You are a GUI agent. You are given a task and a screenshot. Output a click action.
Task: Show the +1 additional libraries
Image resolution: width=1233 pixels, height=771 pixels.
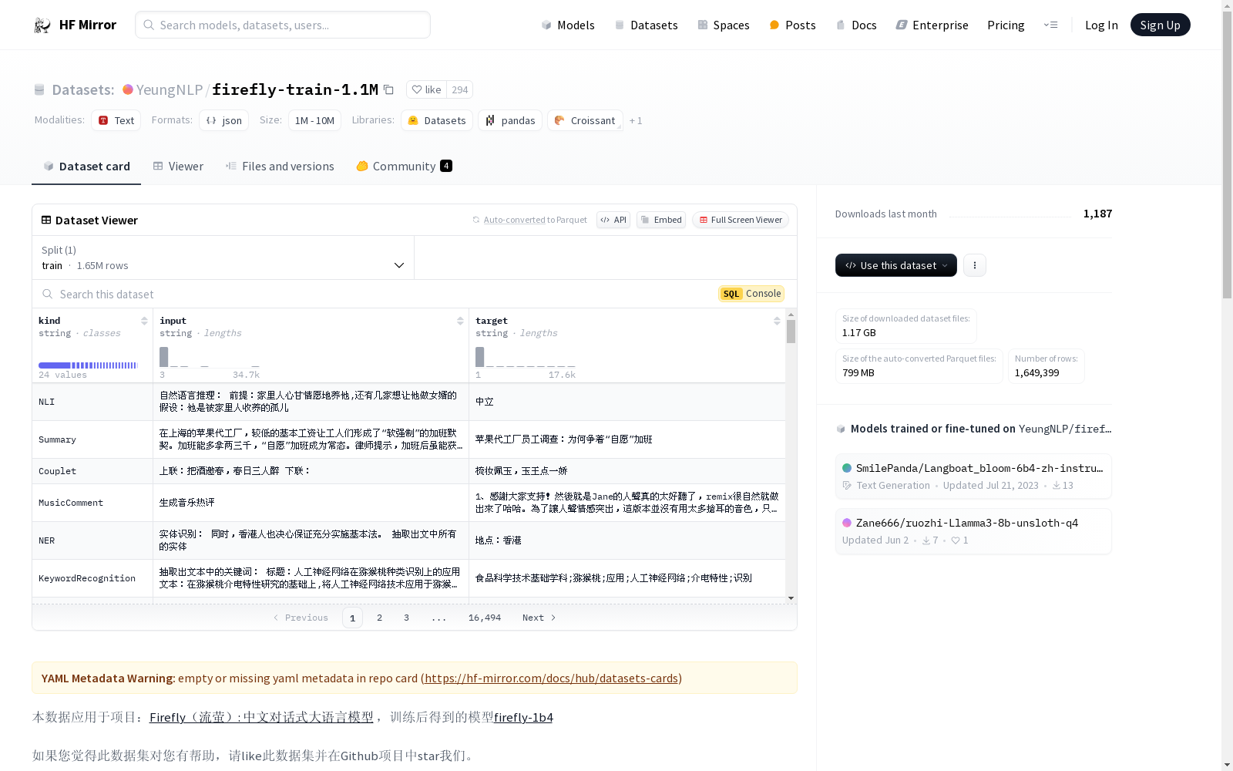636,121
